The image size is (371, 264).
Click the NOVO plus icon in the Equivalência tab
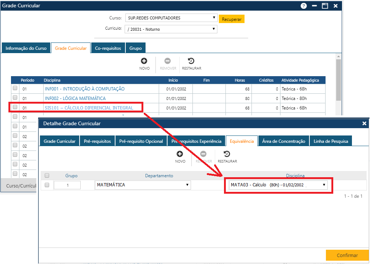180,154
